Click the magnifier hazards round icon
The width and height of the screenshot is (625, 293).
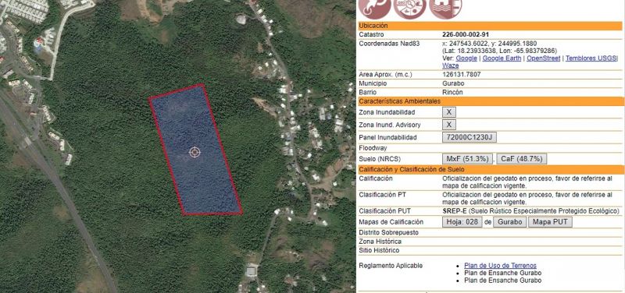tap(409, 8)
